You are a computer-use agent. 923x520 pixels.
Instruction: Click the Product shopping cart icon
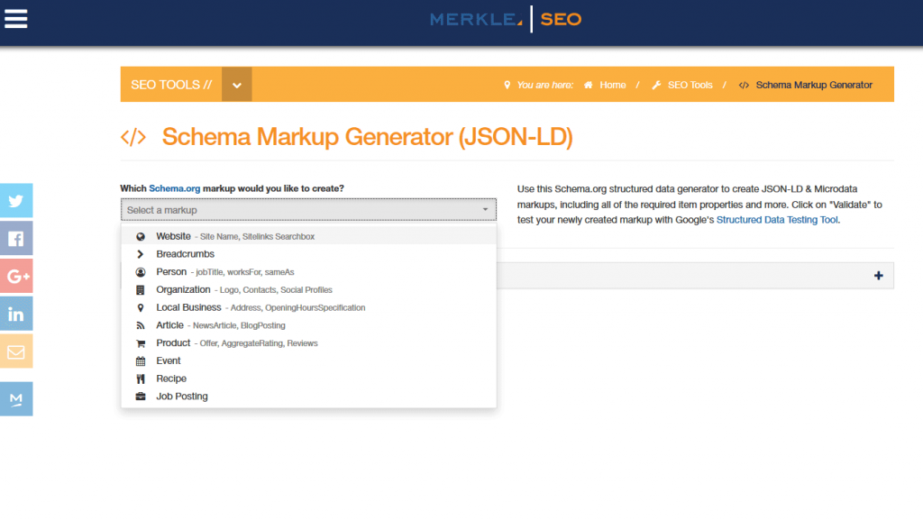click(x=140, y=343)
